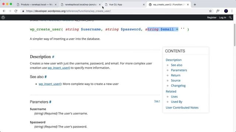Go to Related in Contents box
Viewport: 236px width, 132px height.
(x=171, y=91)
